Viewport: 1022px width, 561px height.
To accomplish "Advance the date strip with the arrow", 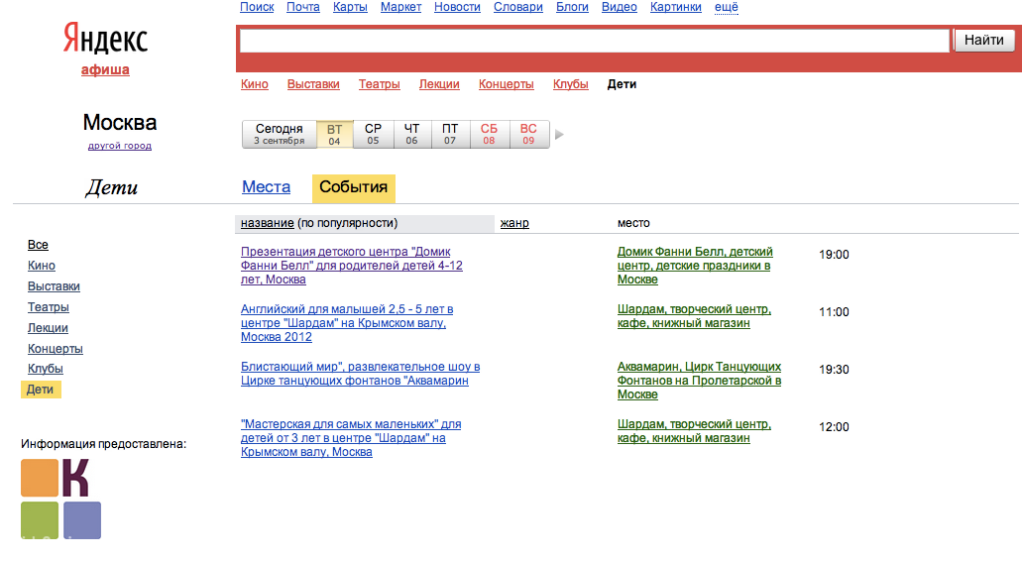I will (x=559, y=135).
